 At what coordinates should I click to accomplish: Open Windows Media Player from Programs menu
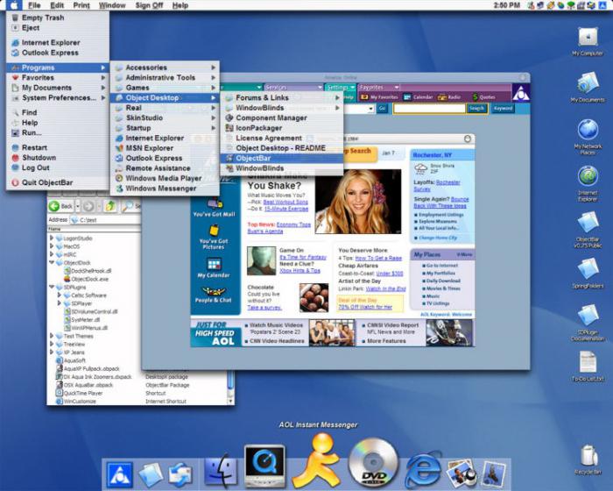point(164,178)
